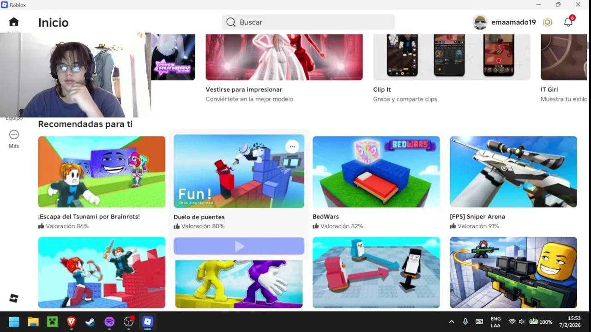
Task: Click the Recomendadas para ti heading
Action: [x=85, y=124]
